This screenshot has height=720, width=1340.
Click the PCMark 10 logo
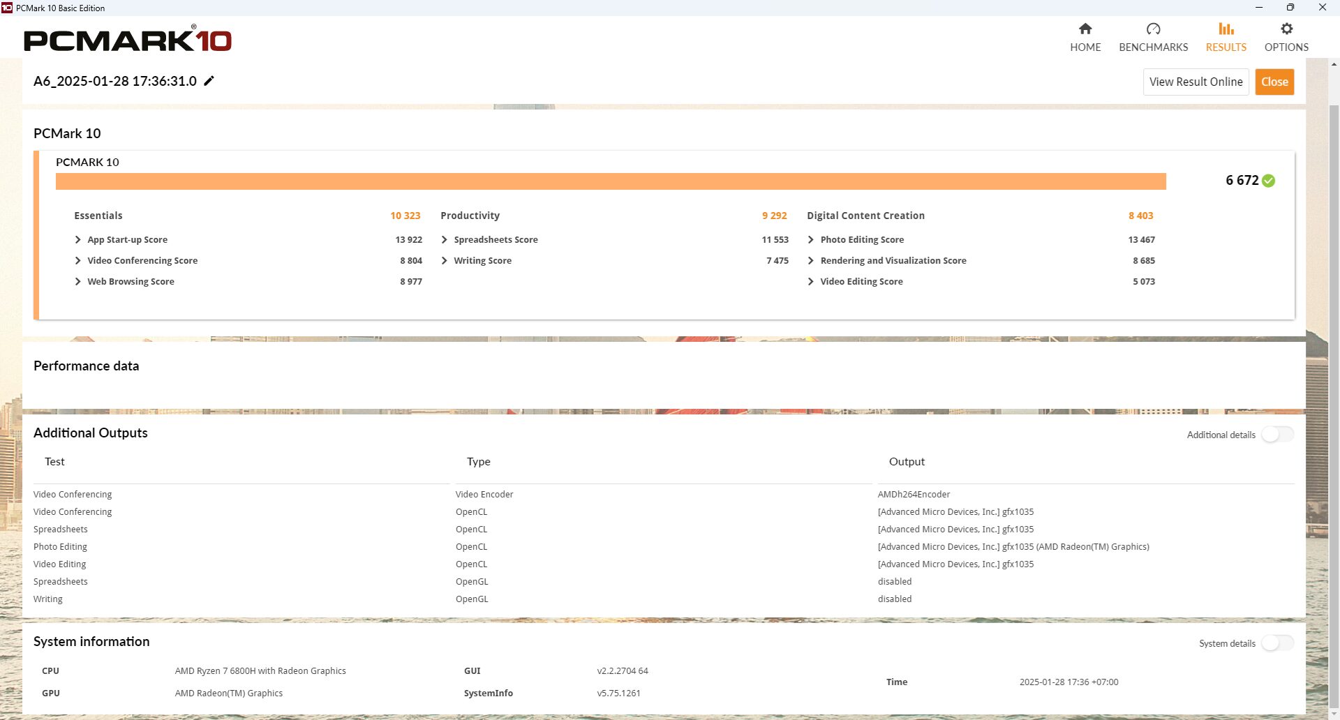coord(128,38)
